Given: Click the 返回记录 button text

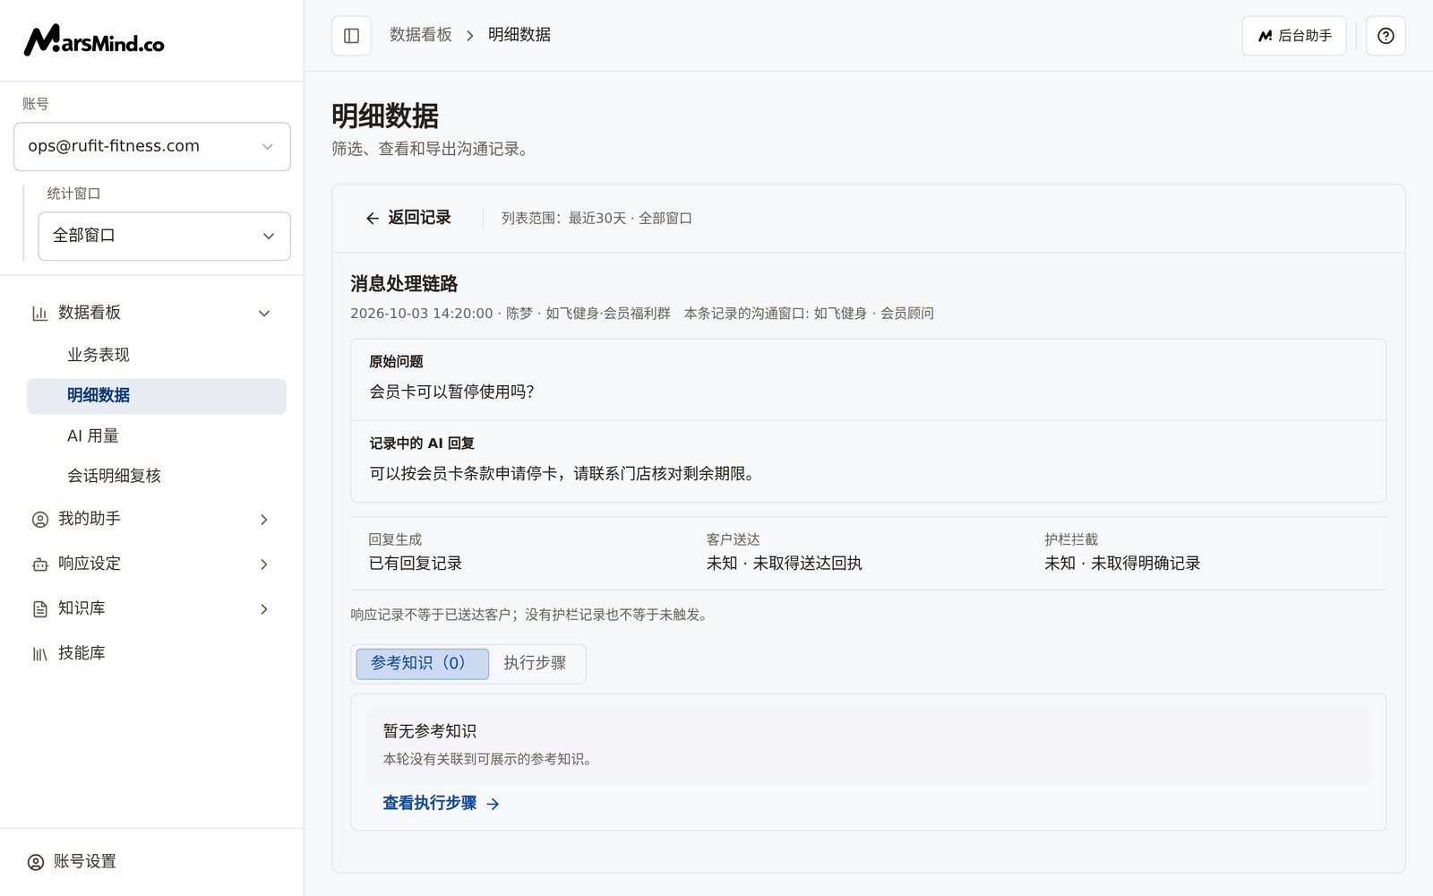Looking at the screenshot, I should (x=419, y=218).
